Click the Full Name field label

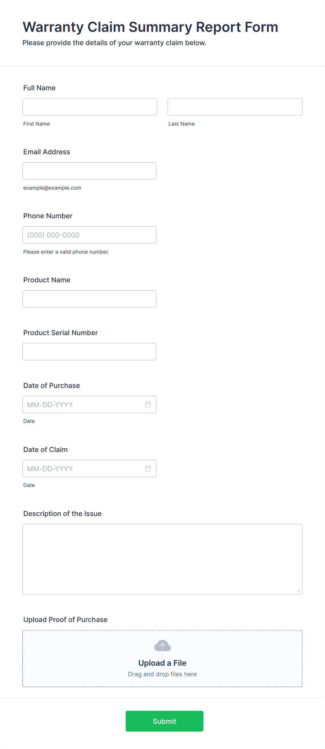39,88
